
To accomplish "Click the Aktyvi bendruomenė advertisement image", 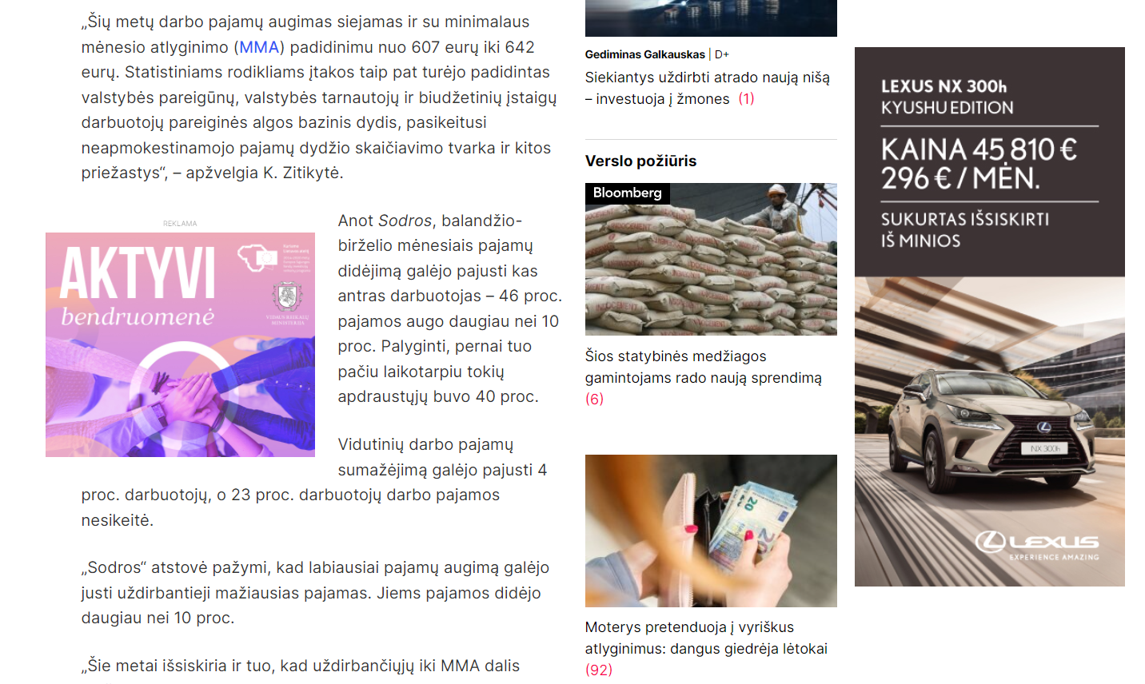I will click(180, 344).
